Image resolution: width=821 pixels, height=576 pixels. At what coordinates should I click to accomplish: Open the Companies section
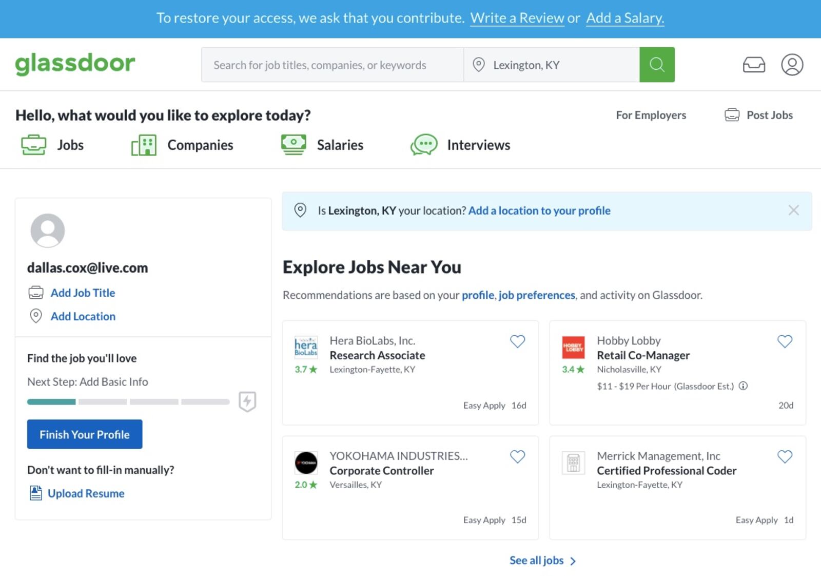coord(200,145)
